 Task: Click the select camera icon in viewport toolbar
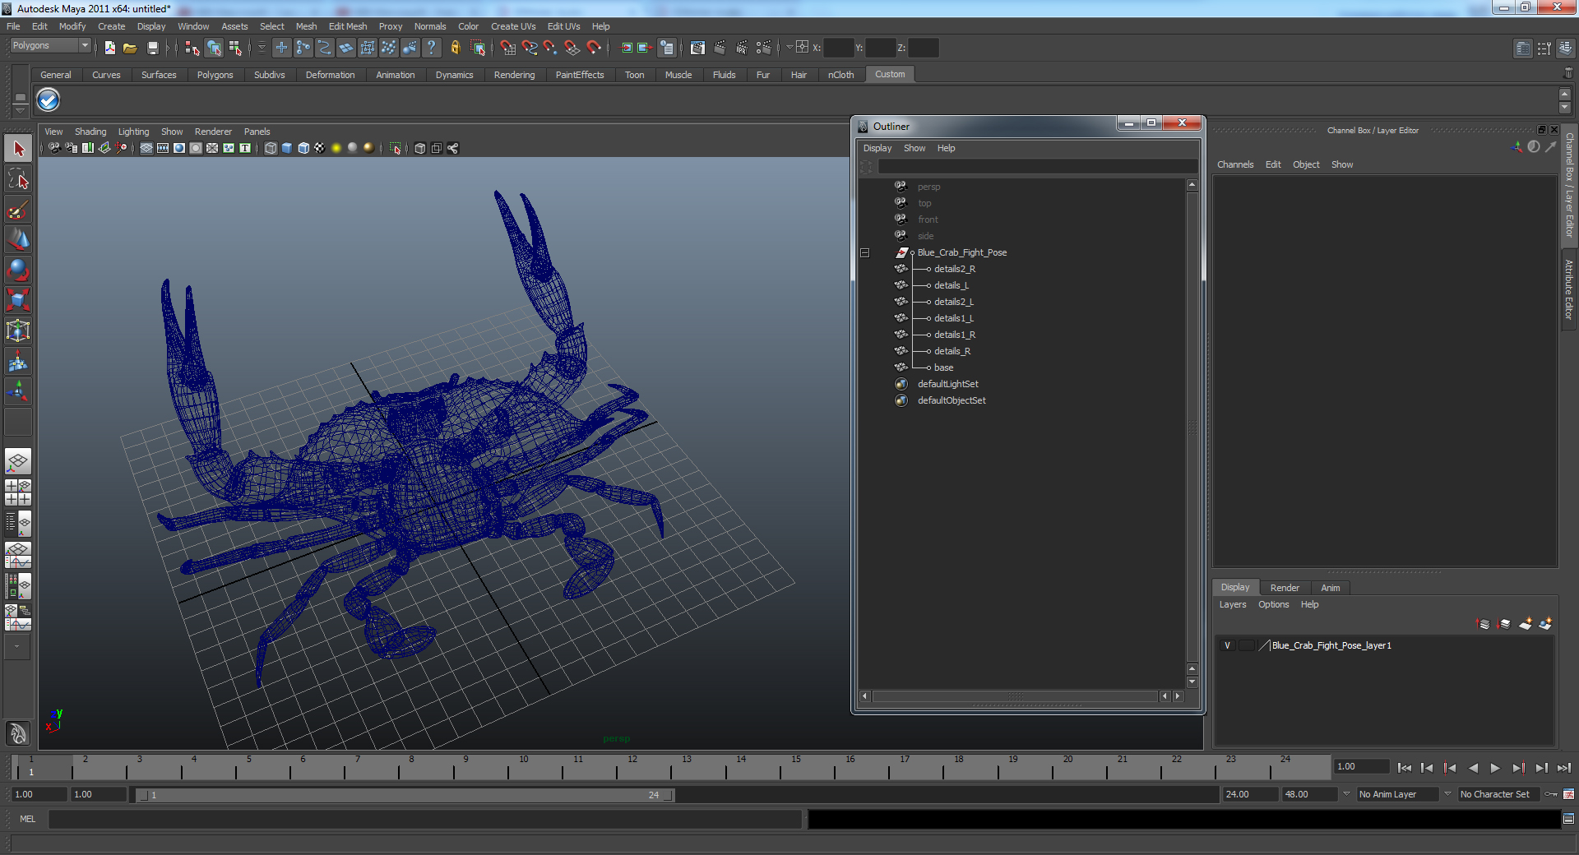pos(54,148)
